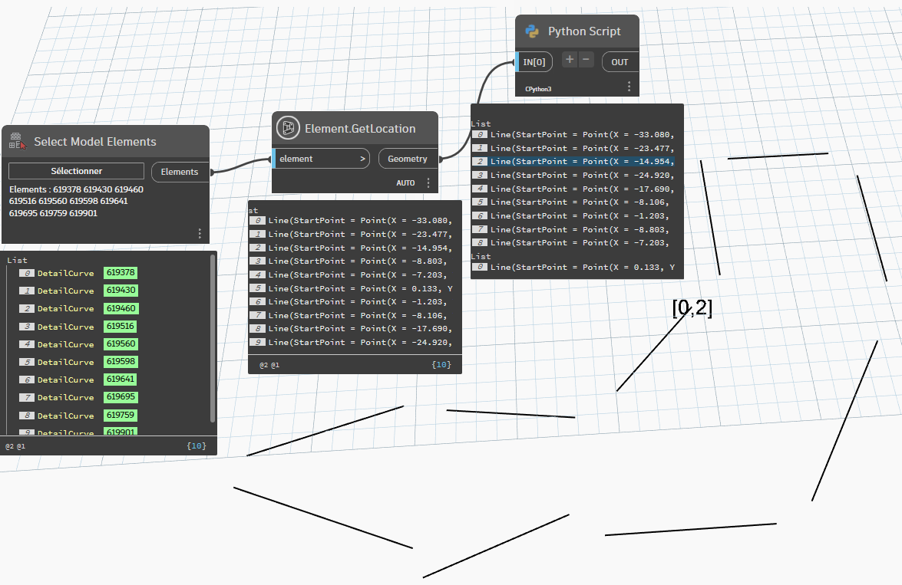The image size is (902, 585).
Task: Click the IN[0] input port
Action: (x=534, y=62)
